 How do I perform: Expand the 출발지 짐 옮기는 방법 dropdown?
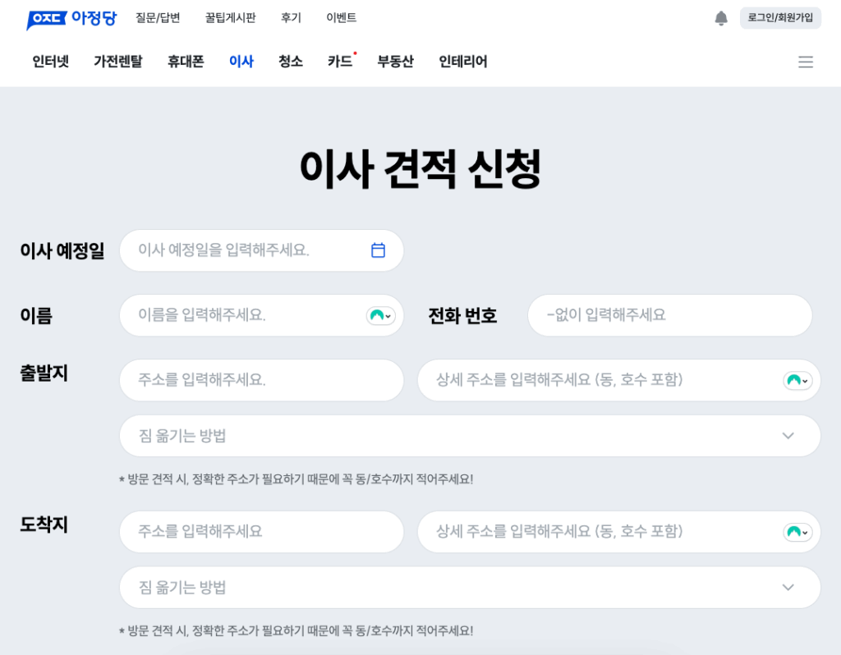click(469, 436)
